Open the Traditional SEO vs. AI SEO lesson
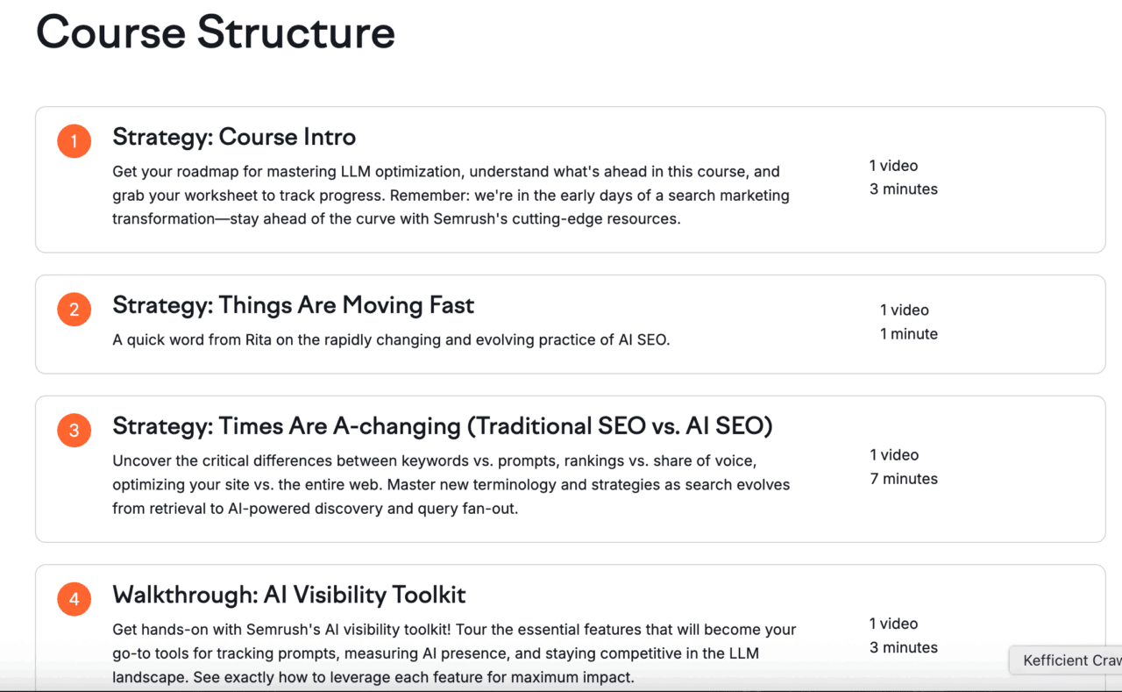This screenshot has height=692, width=1122. (x=442, y=425)
